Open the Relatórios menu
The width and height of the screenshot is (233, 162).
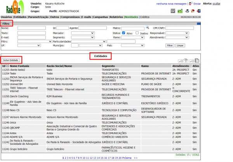116,17
